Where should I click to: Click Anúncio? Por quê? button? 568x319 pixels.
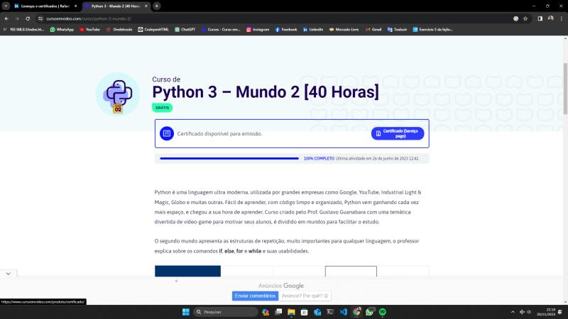[x=305, y=296]
